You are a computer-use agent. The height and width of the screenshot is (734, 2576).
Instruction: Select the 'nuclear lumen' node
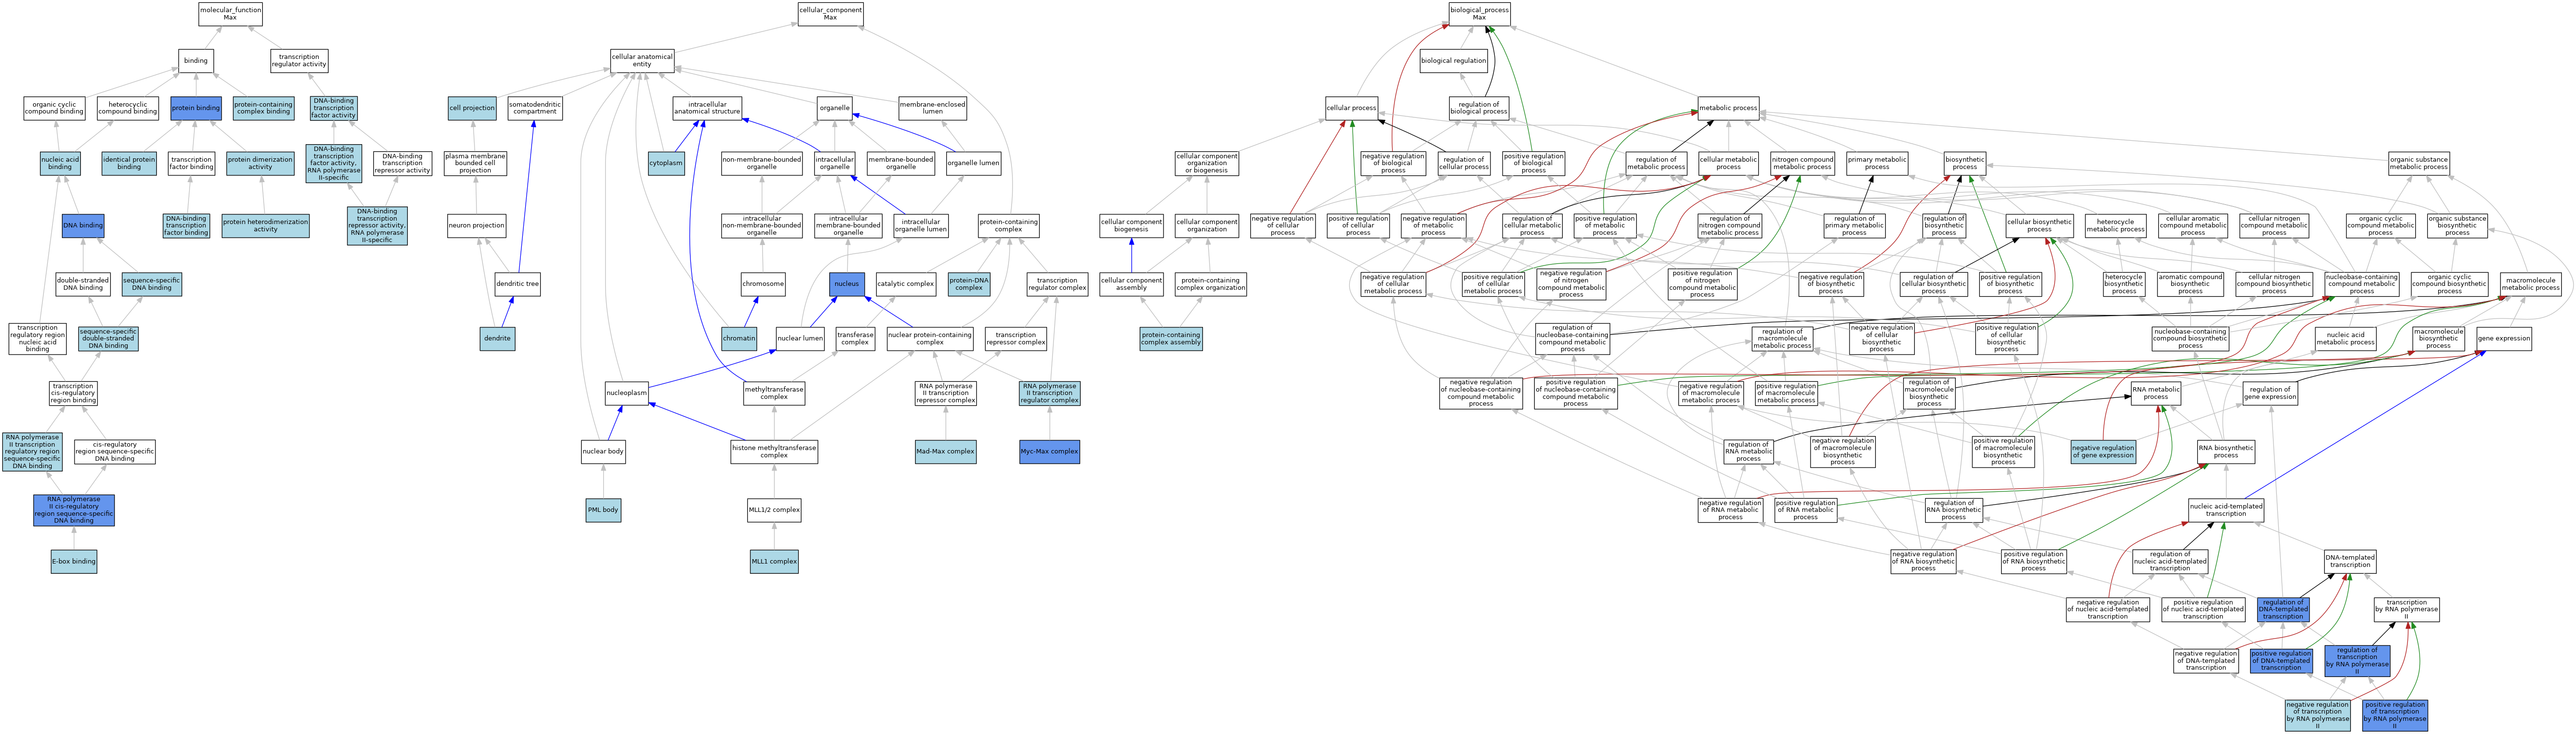800,339
